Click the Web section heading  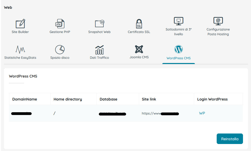pos(8,7)
